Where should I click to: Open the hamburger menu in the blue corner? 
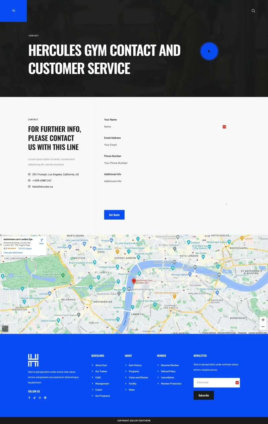(x=13, y=11)
